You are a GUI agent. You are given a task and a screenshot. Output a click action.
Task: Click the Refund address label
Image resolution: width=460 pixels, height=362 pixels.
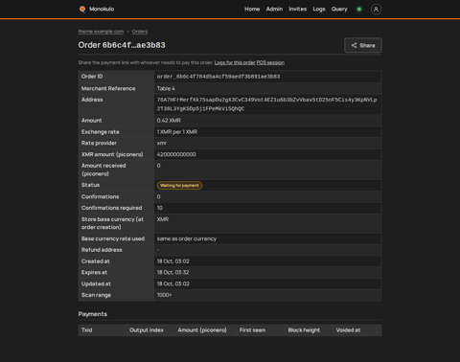(102, 250)
